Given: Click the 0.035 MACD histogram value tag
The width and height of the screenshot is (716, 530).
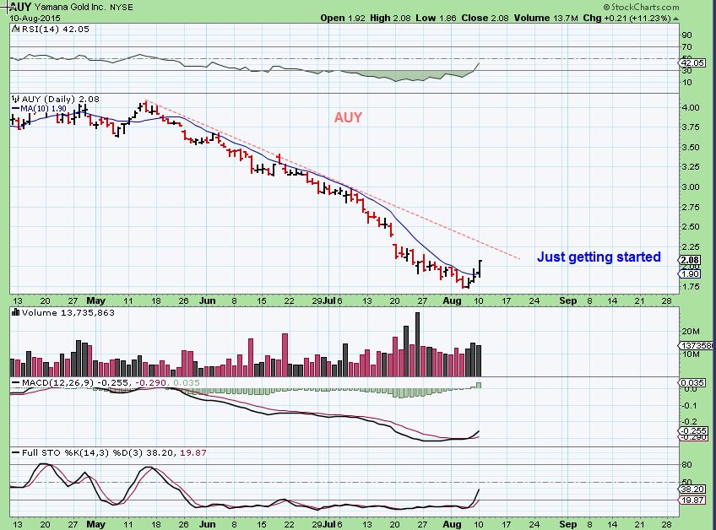Looking at the screenshot, I should coord(692,383).
